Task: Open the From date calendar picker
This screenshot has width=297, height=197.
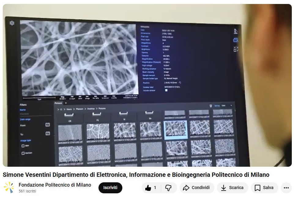Action: click(x=47, y=125)
